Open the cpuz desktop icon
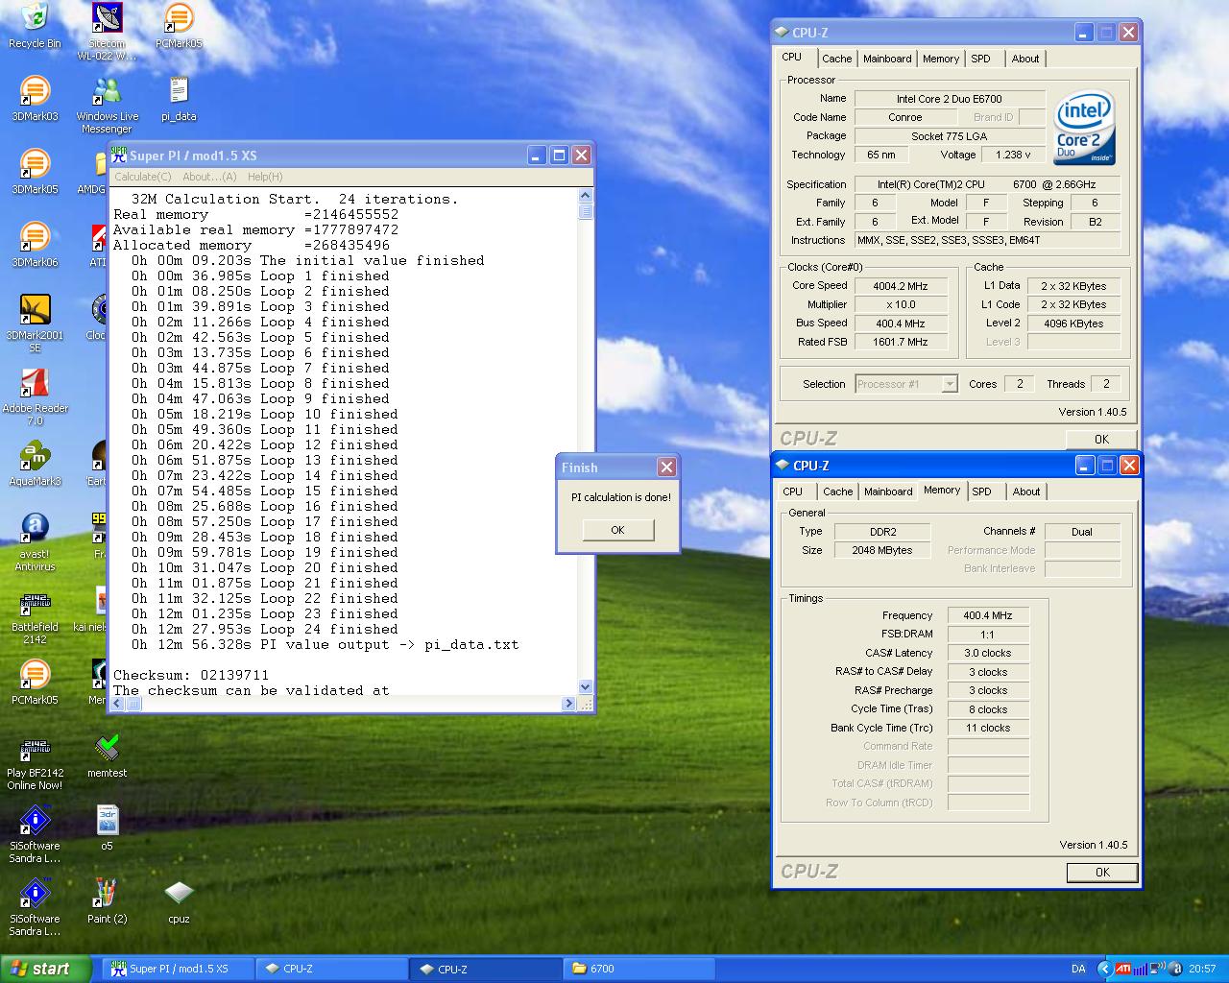 pos(179,901)
